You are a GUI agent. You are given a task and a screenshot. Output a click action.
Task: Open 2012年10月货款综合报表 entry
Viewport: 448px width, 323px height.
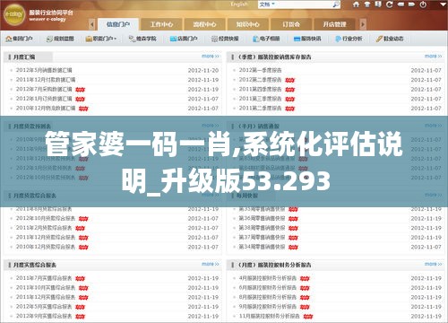coord(46,218)
